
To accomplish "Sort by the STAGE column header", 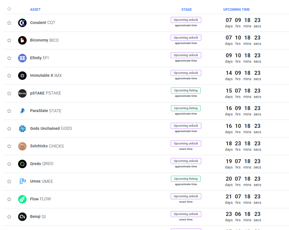I will (x=187, y=10).
